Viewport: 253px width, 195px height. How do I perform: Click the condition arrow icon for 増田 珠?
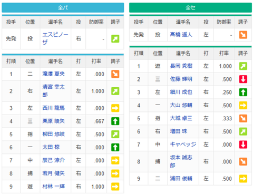coord(243,131)
